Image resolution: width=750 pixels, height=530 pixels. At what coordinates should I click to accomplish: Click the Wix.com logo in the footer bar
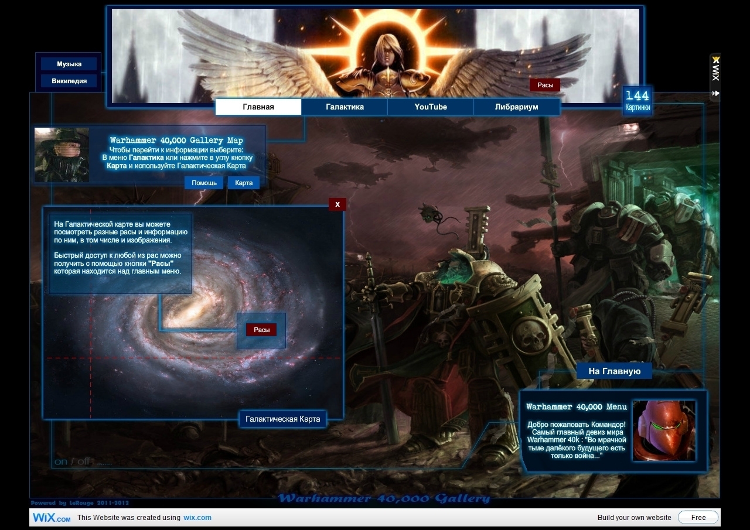(x=52, y=518)
